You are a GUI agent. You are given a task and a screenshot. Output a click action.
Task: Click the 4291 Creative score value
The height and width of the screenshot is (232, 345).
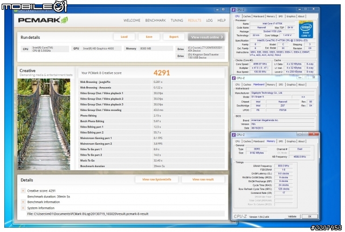click(162, 73)
